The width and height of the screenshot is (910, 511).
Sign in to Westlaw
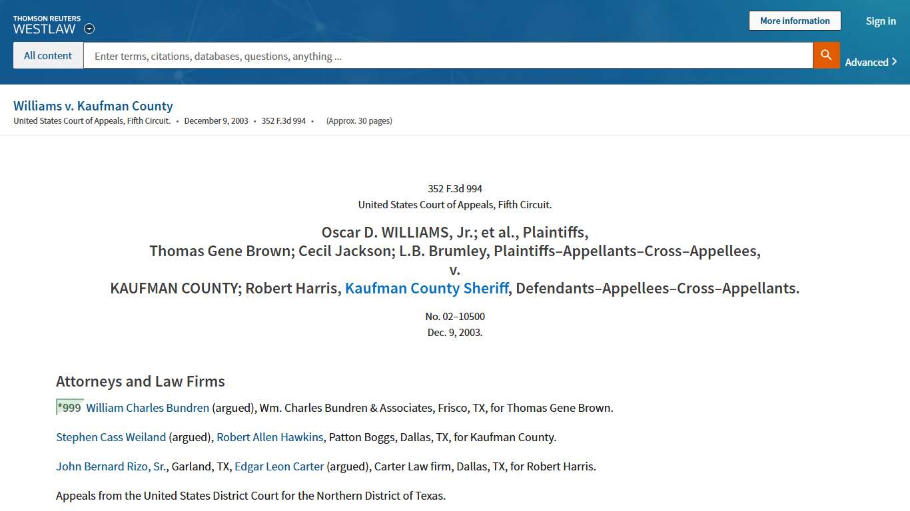click(881, 21)
